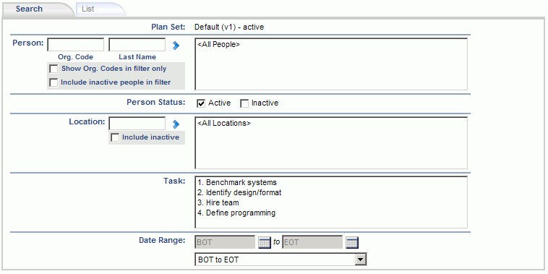Uncheck the Active person status checkbox
The width and height of the screenshot is (548, 274).
(x=201, y=103)
